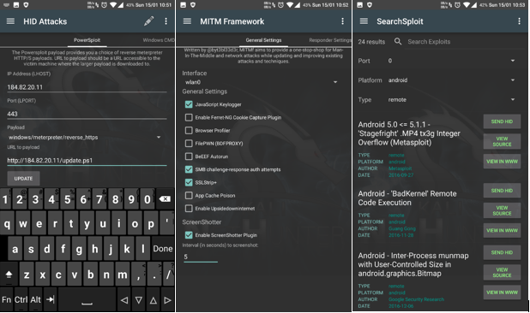530x313 pixels.
Task: Open hamburger menu in MITM Framework screen
Action: coord(187,21)
